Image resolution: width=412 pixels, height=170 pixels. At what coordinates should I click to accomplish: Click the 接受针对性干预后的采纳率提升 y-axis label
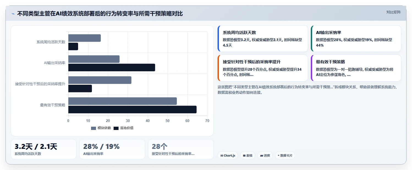(40, 84)
